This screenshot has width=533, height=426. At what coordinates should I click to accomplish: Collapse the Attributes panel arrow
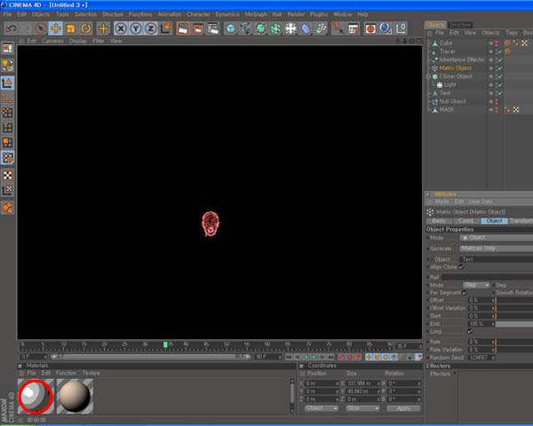428,194
